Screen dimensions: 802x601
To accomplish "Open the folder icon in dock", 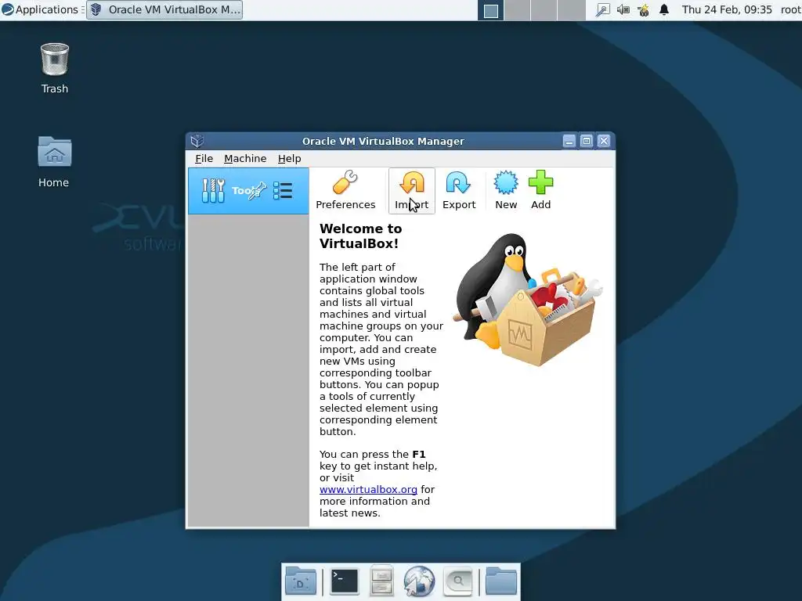I will tap(500, 581).
